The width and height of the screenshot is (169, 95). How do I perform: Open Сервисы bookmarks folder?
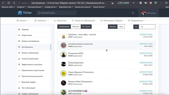point(21,7)
